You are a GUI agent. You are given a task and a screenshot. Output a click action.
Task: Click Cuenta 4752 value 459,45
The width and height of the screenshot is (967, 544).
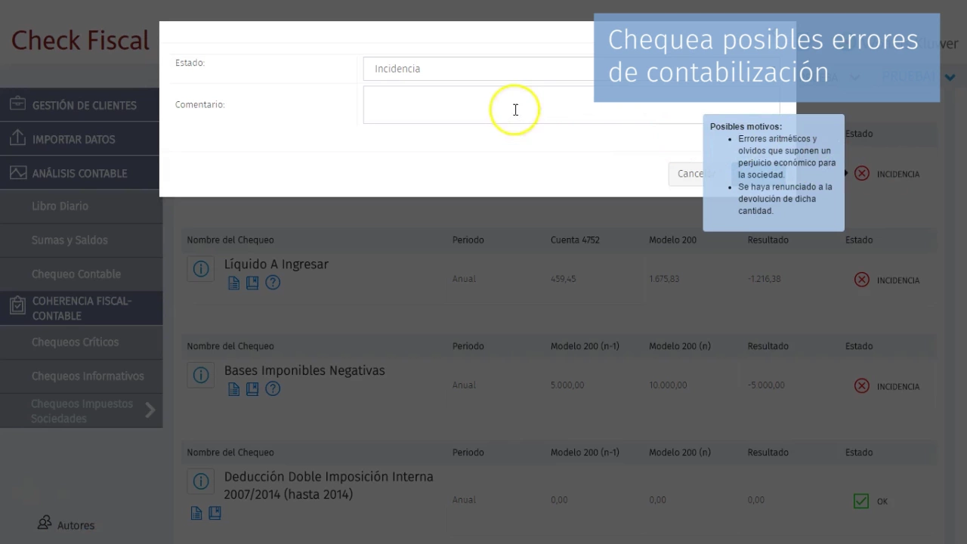pos(564,279)
